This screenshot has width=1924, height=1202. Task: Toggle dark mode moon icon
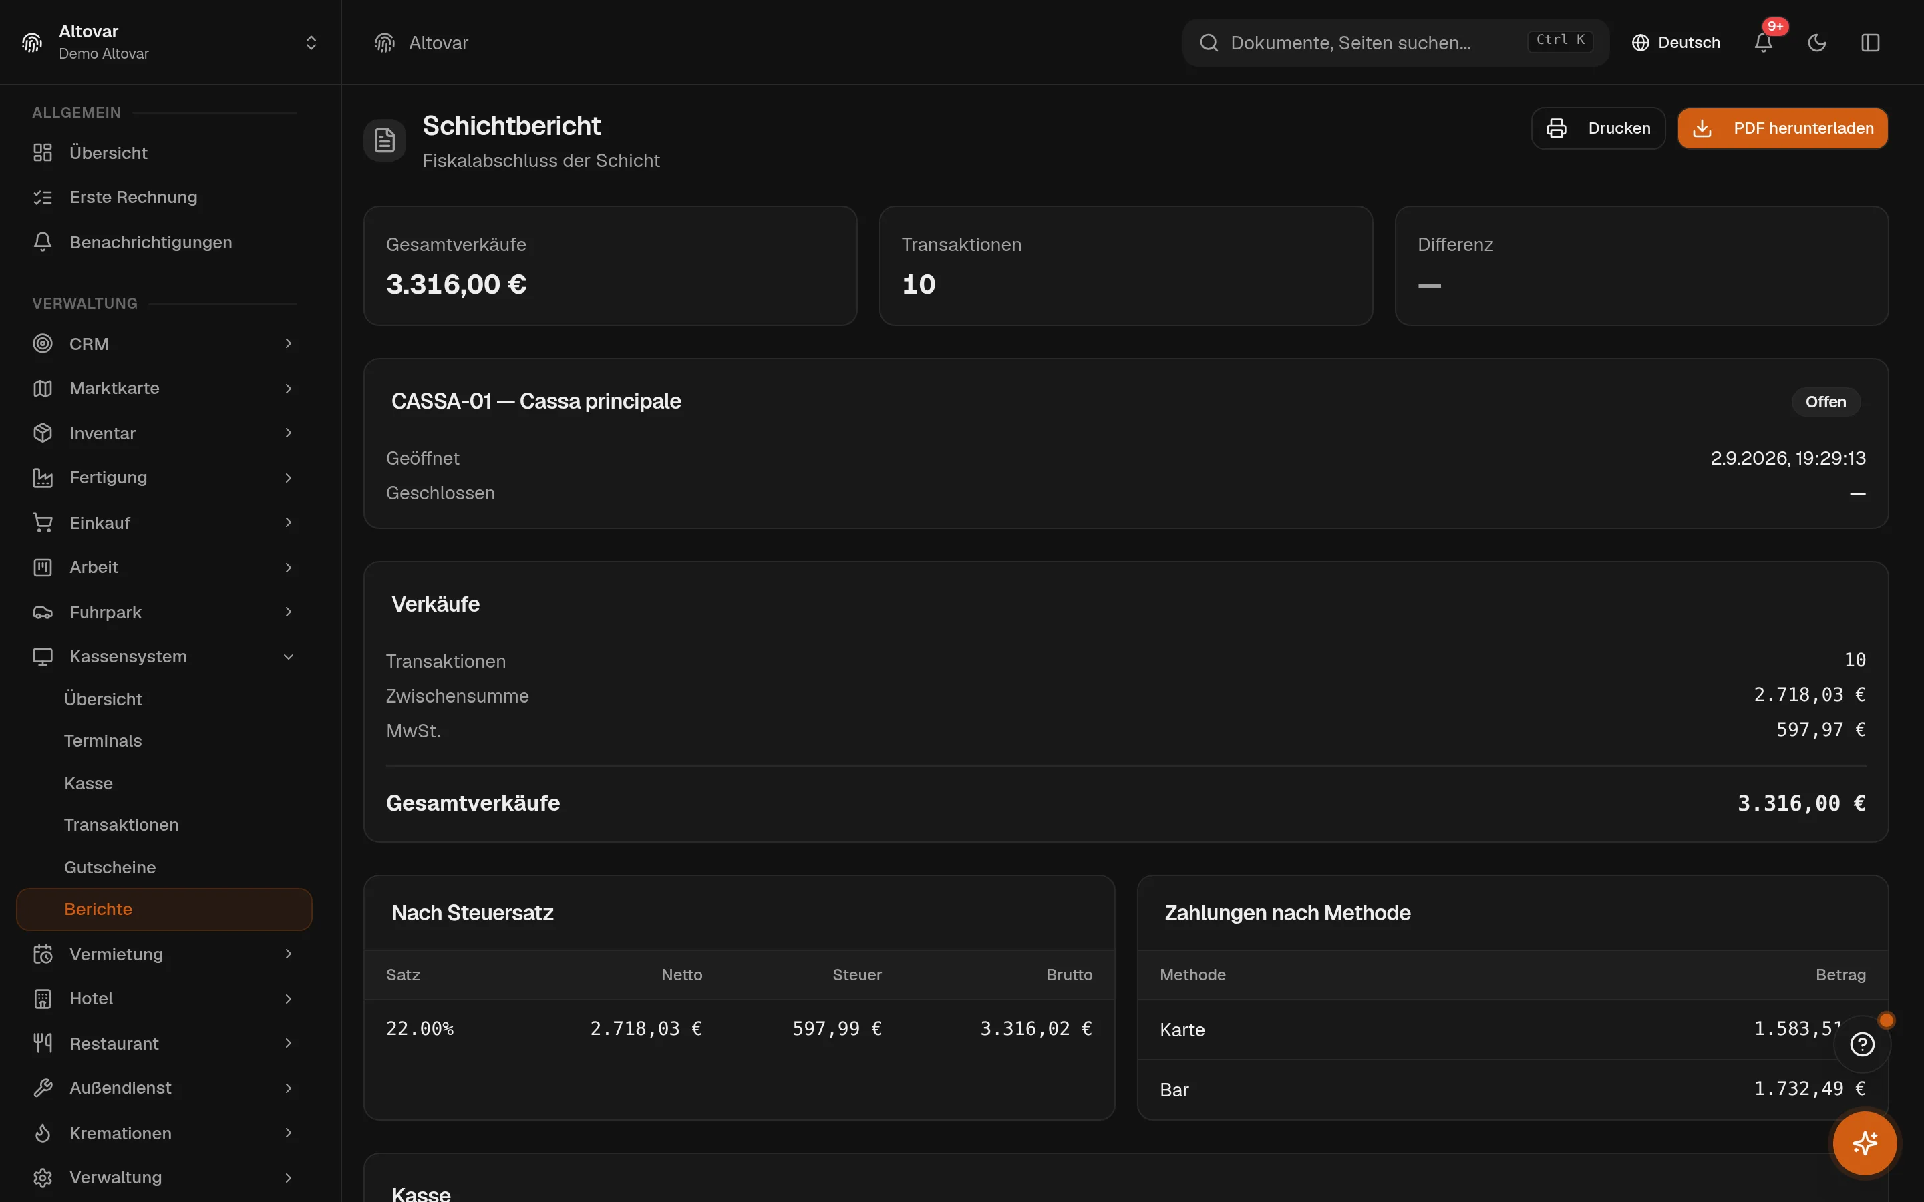pyautogui.click(x=1816, y=43)
